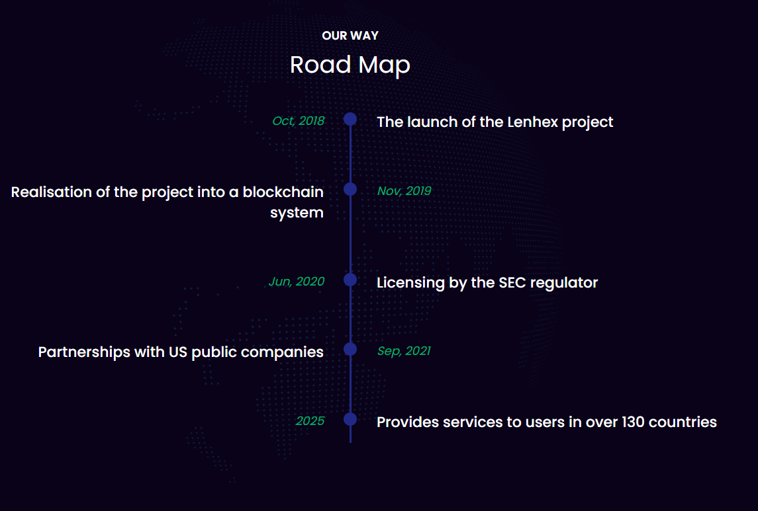The image size is (758, 511).
Task: Click timeline line between Nov 2019 and Jun 2020 dots
Action: pyautogui.click(x=350, y=235)
